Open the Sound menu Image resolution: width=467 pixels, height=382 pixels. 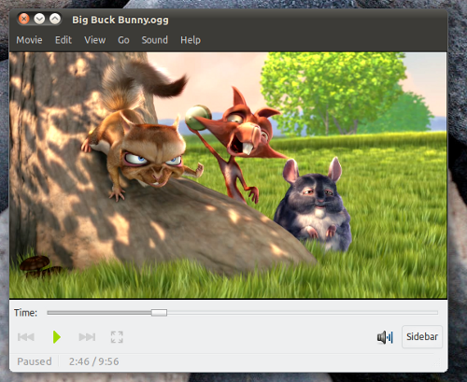[x=155, y=40]
